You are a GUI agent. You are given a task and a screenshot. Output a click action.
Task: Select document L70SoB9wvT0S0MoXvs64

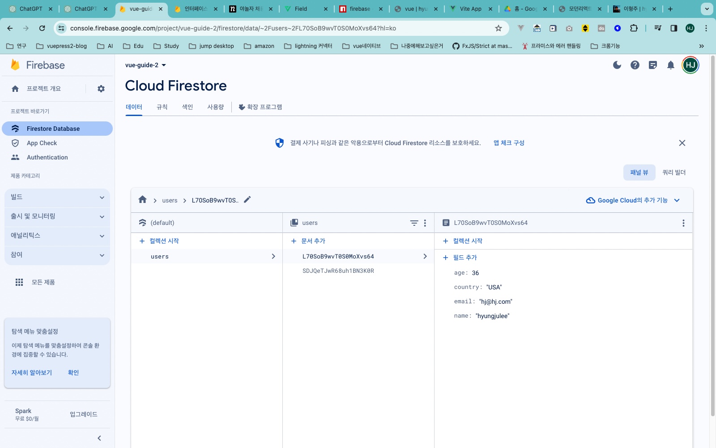pos(358,257)
